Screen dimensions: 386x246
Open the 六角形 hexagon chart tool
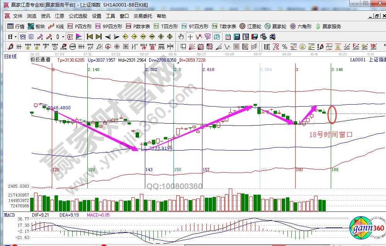301,26
